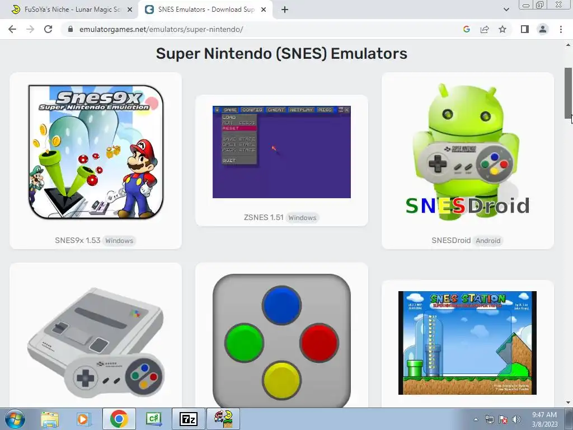Share this page via share icon
The image size is (573, 430).
point(485,29)
